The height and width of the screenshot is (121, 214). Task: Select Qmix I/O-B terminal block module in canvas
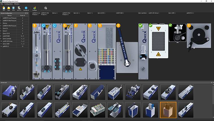click(107, 51)
